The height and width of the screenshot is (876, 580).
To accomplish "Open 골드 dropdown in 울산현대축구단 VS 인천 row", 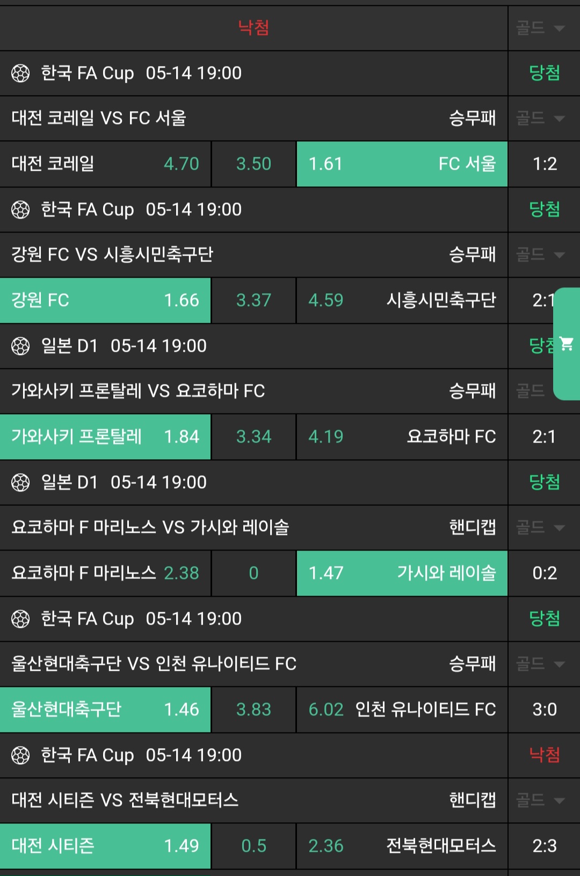I will point(540,664).
